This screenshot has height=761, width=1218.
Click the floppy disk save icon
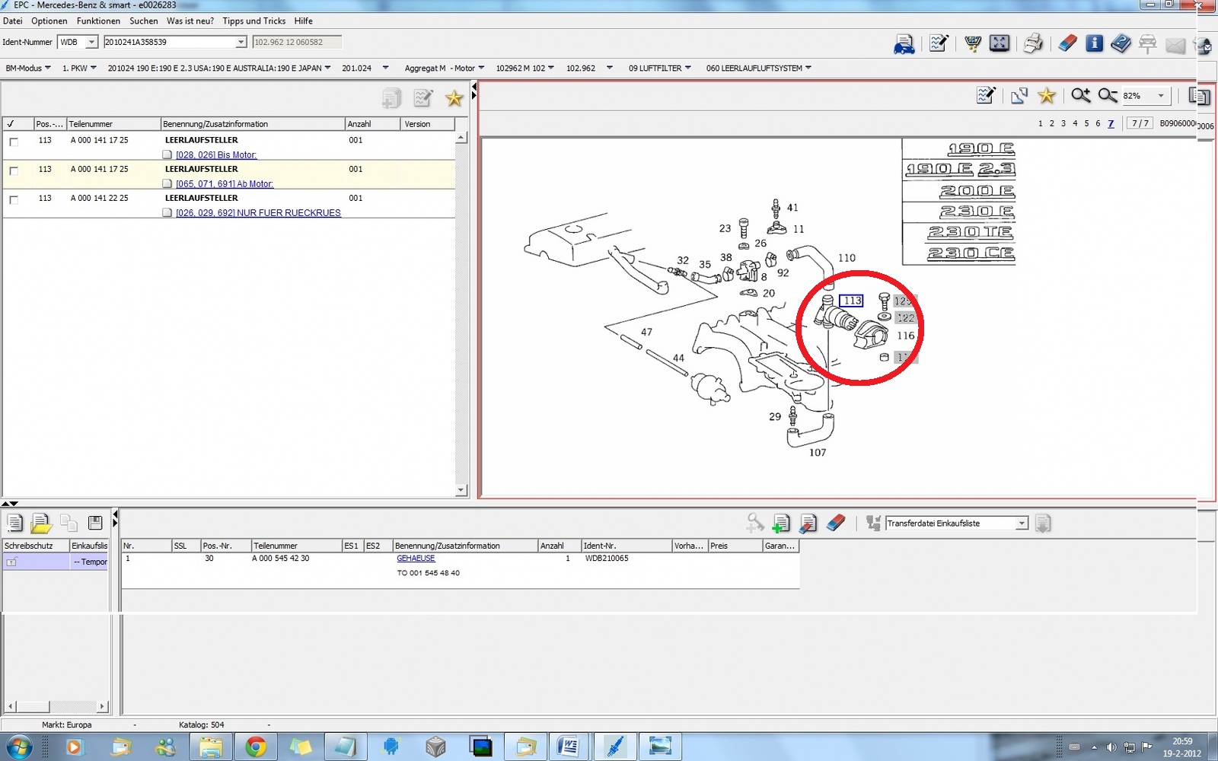tap(95, 523)
